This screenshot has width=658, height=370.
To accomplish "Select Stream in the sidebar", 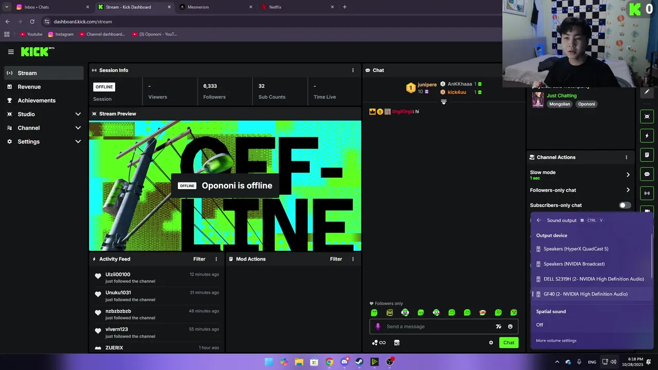I will pyautogui.click(x=44, y=73).
